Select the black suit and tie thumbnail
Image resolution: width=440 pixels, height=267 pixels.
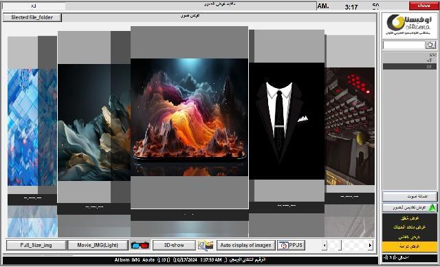click(x=287, y=120)
